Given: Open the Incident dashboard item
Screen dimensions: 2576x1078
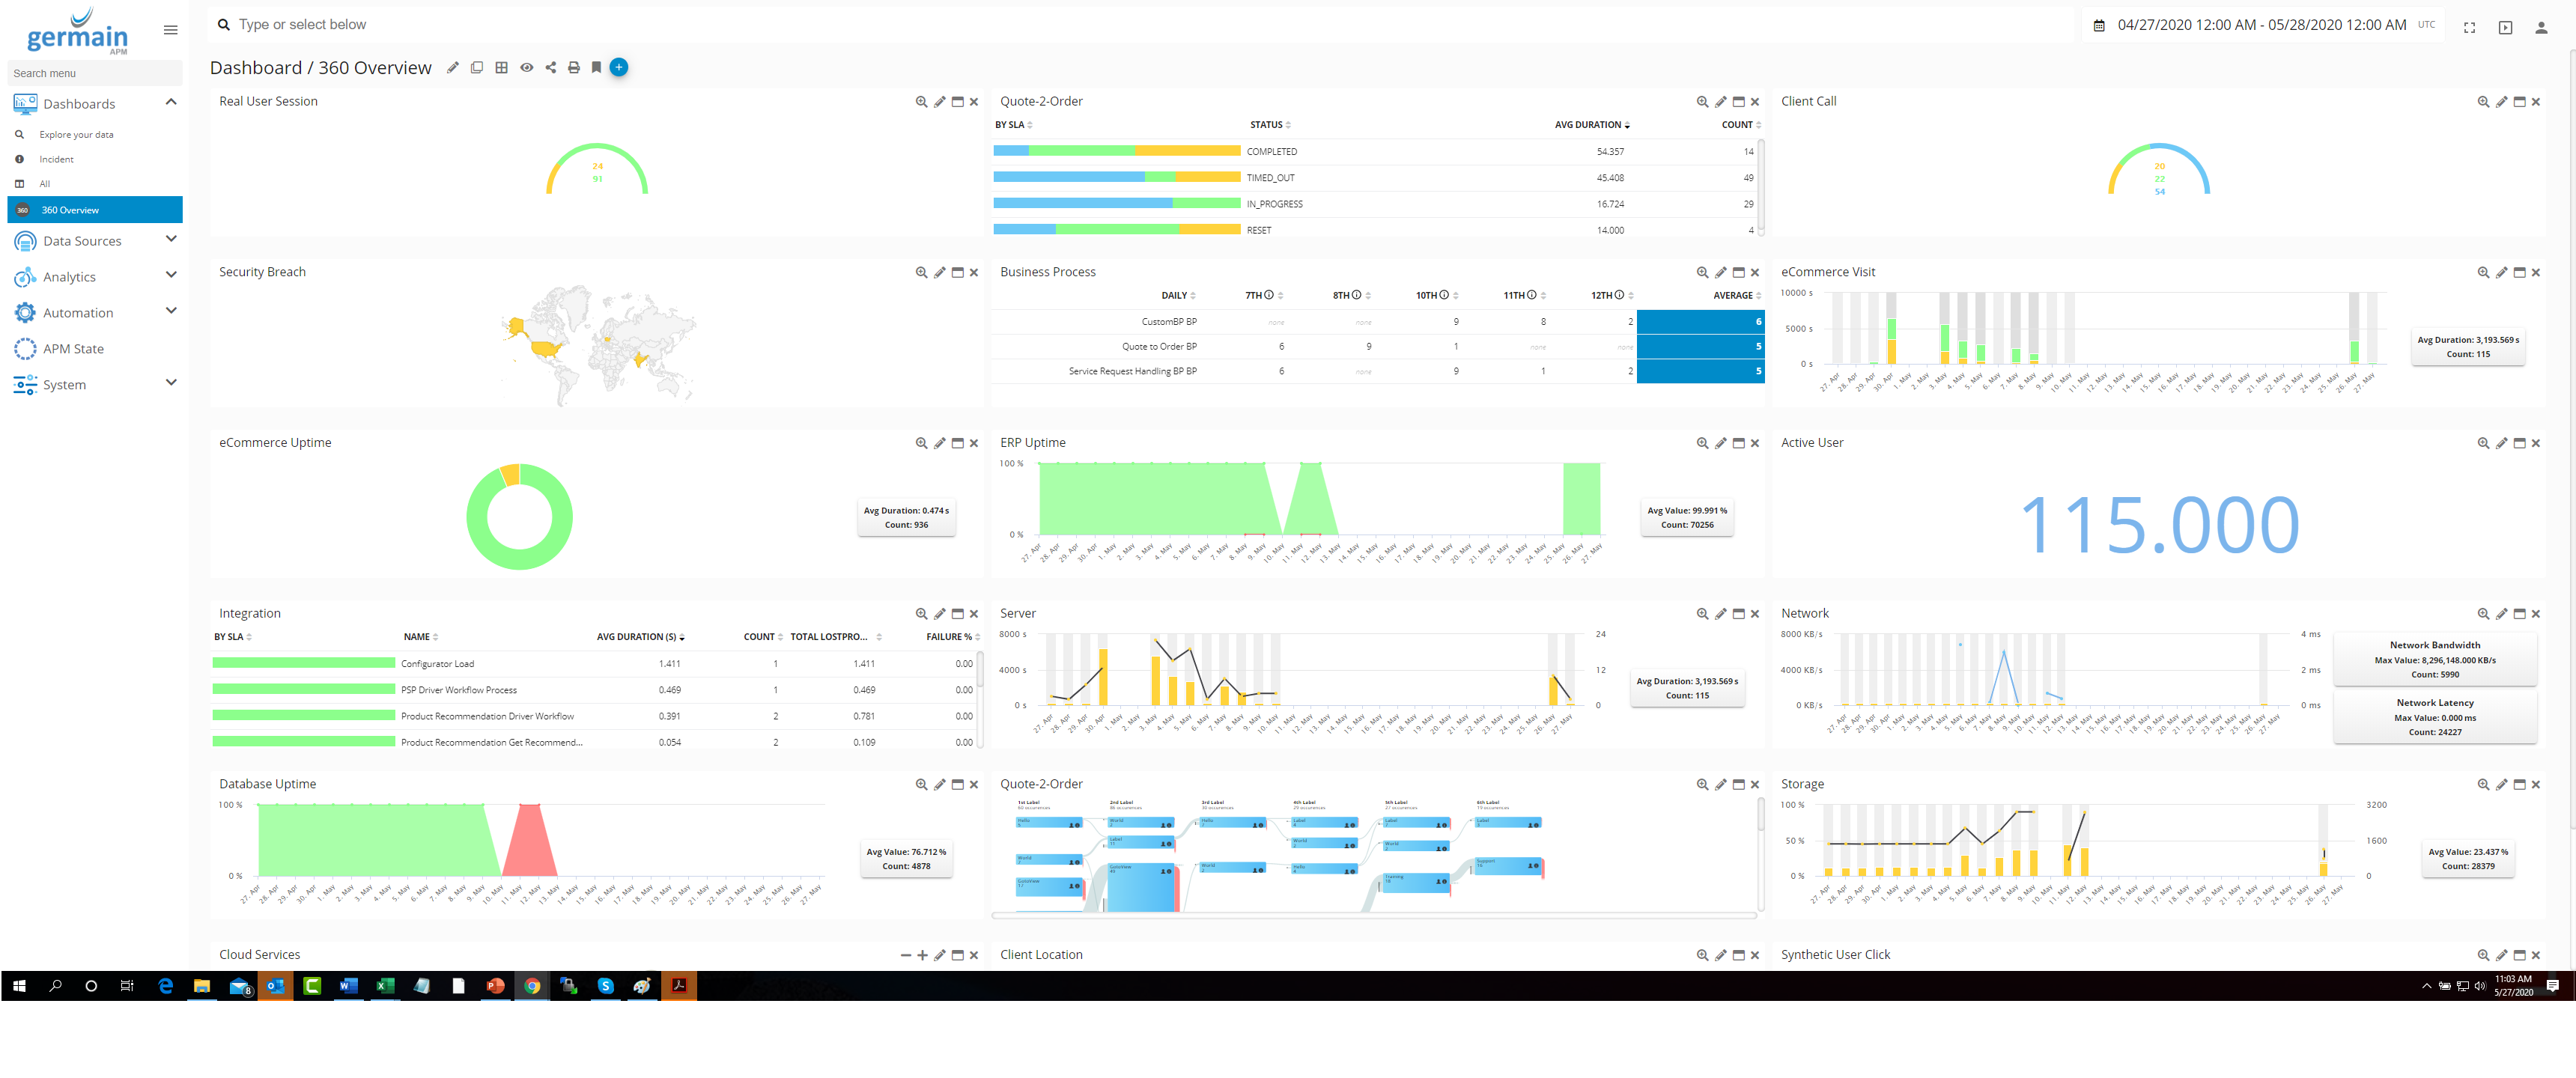Looking at the screenshot, I should 56,159.
